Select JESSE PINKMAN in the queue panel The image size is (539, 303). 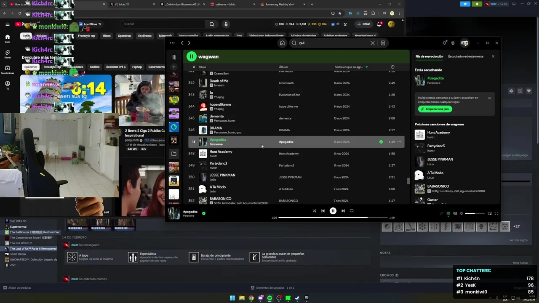point(454,162)
